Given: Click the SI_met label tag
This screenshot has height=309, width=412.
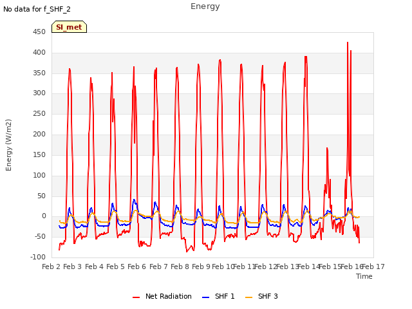Looking at the screenshot, I should click(x=69, y=27).
